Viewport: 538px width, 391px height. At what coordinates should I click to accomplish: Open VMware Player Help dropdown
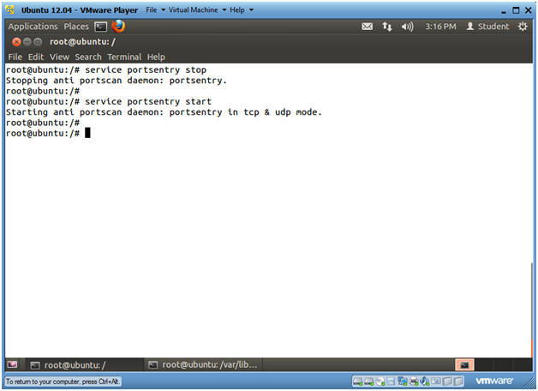tap(242, 10)
